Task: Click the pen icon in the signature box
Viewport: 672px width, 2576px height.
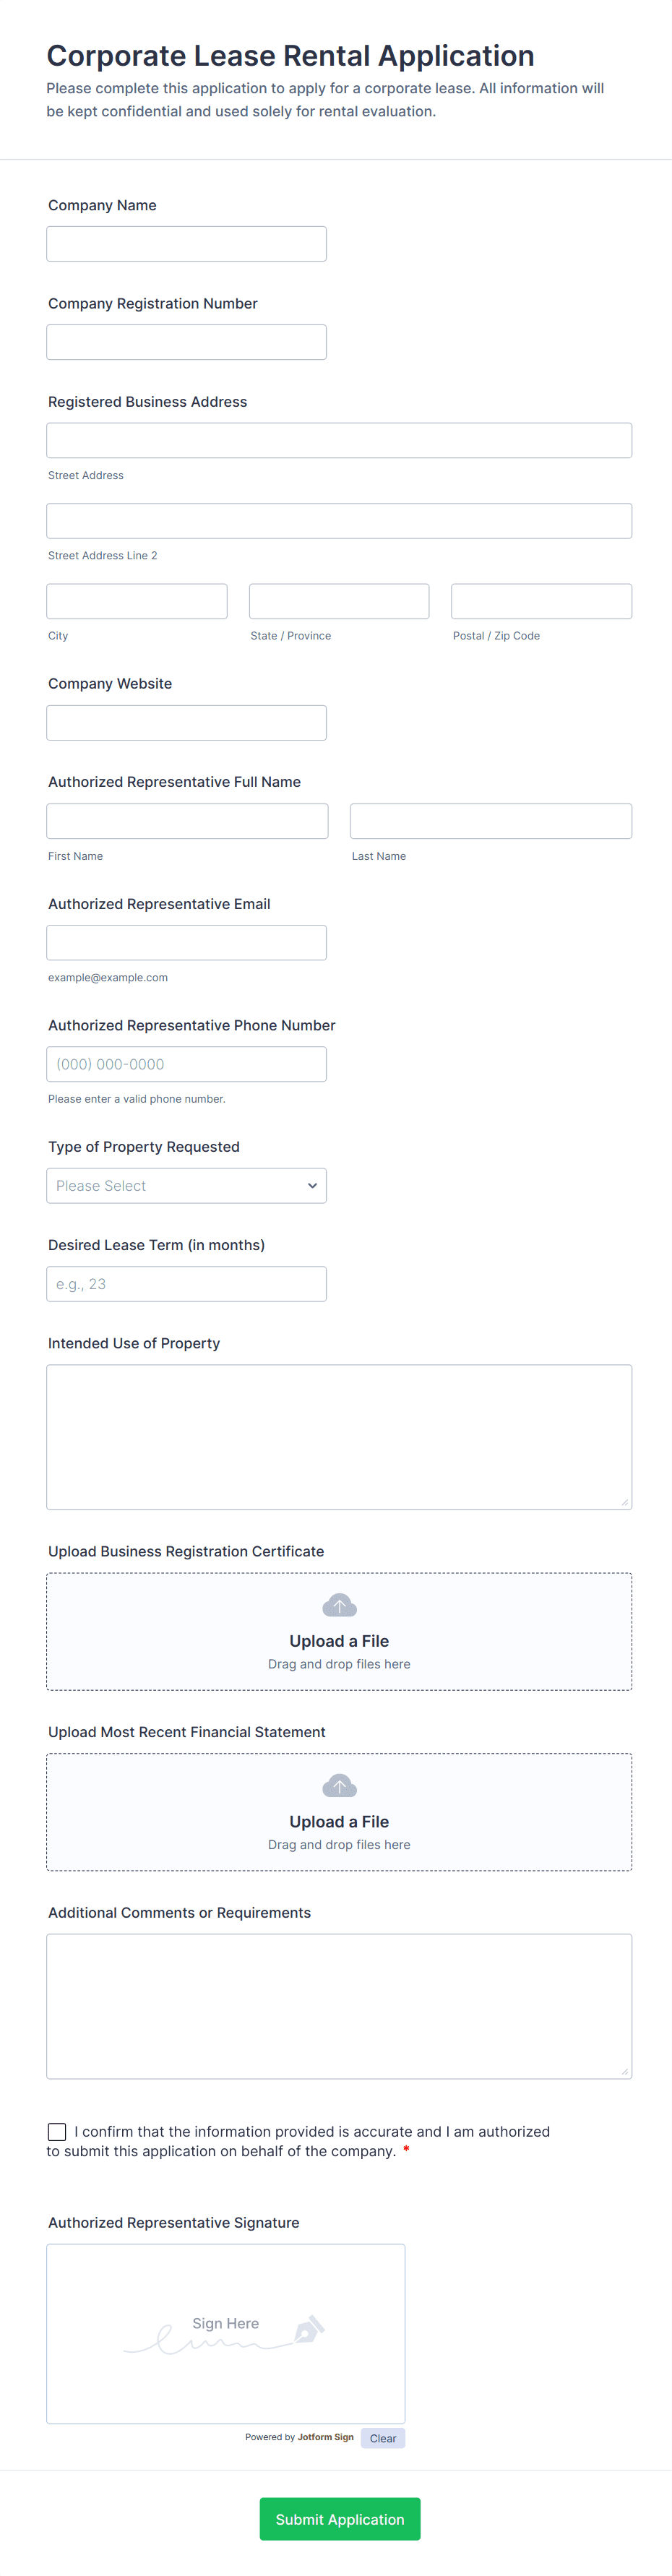Action: click(x=308, y=2330)
